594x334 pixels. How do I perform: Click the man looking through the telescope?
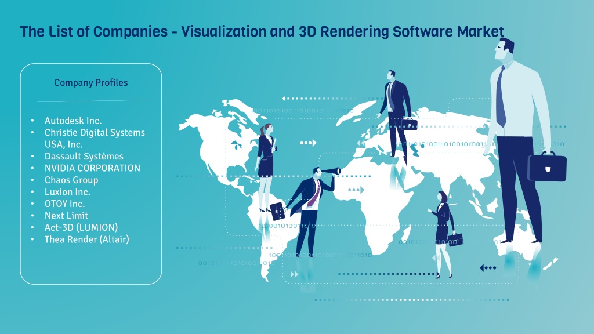pos(313,212)
